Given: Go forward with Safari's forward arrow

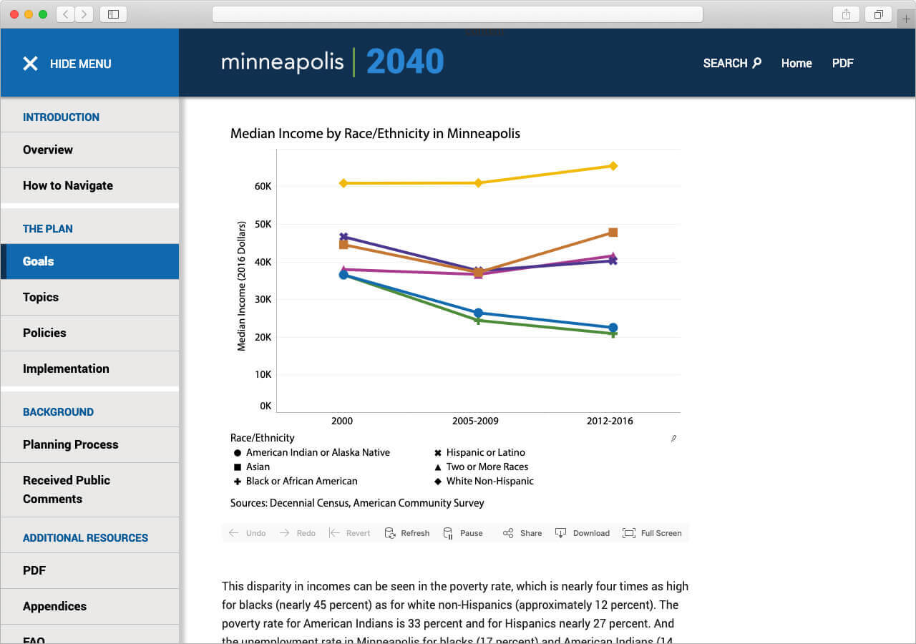Looking at the screenshot, I should point(84,14).
